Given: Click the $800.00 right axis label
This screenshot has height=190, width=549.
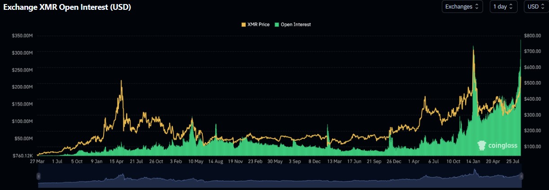Looking at the screenshot, I should 532,35.
